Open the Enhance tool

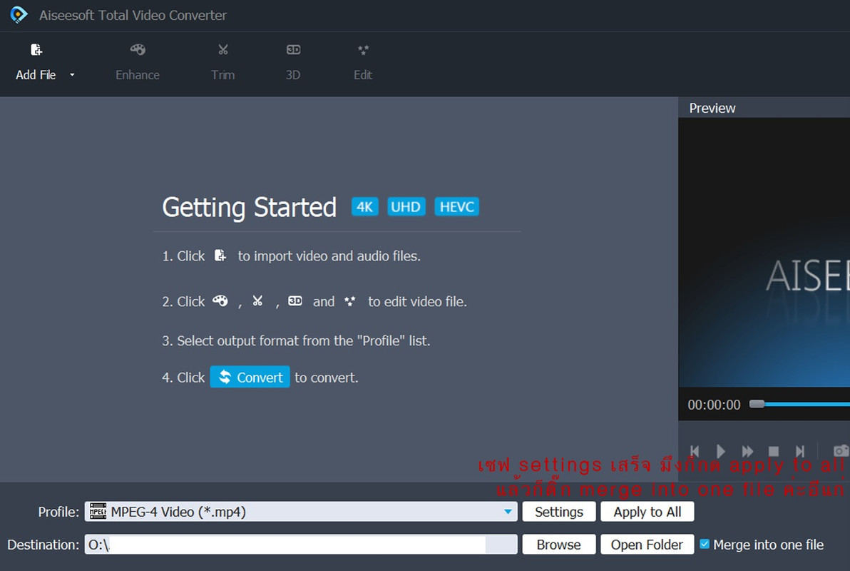pos(137,62)
